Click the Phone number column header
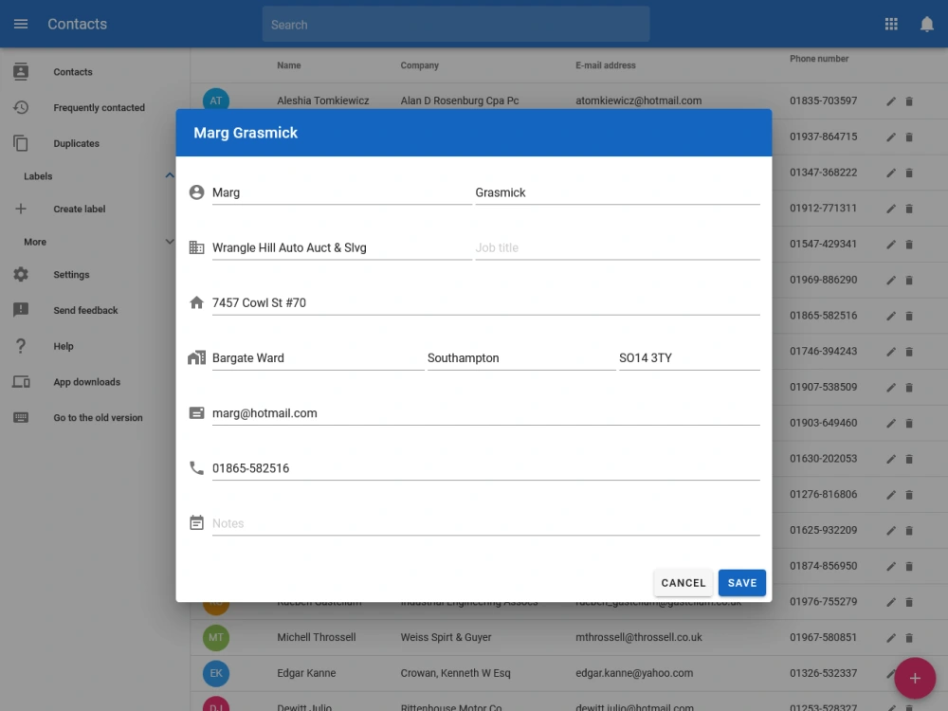 pyautogui.click(x=819, y=59)
